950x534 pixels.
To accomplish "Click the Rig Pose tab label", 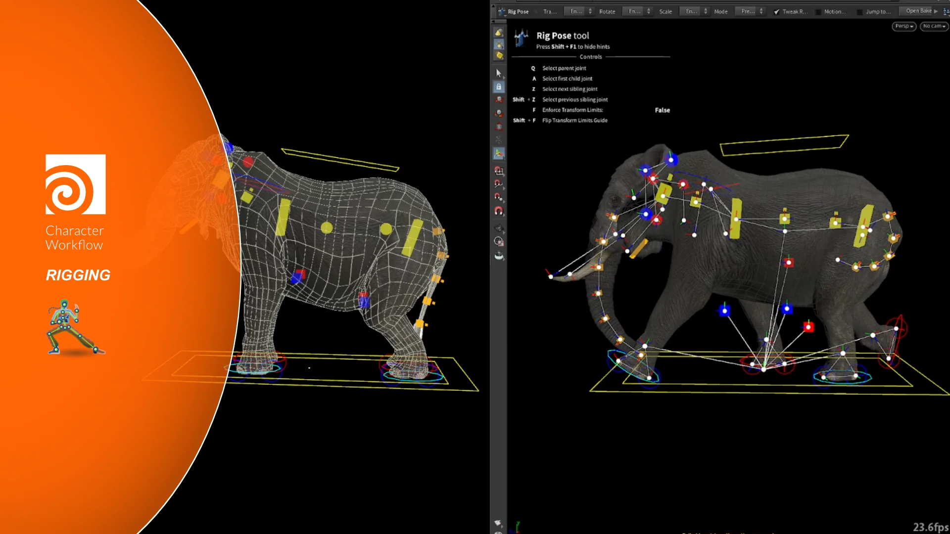I will click(x=518, y=11).
